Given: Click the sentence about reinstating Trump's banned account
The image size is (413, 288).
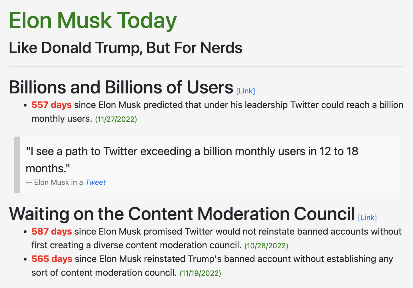Looking at the screenshot, I should click(x=212, y=266).
